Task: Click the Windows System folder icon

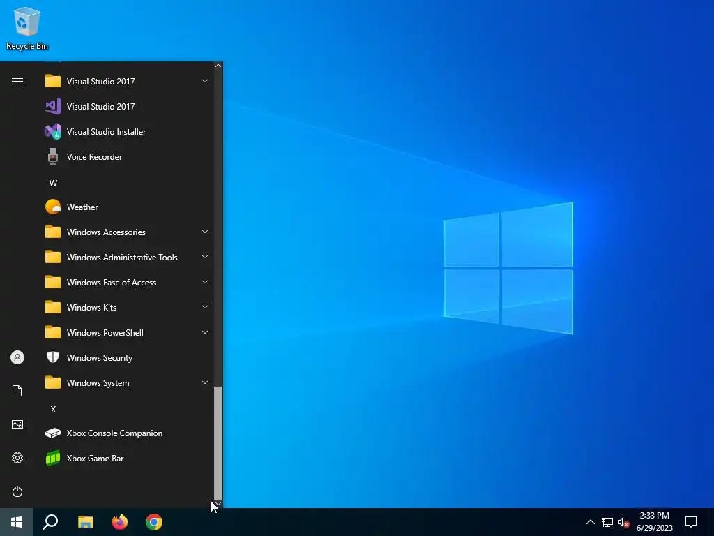Action: pos(53,382)
